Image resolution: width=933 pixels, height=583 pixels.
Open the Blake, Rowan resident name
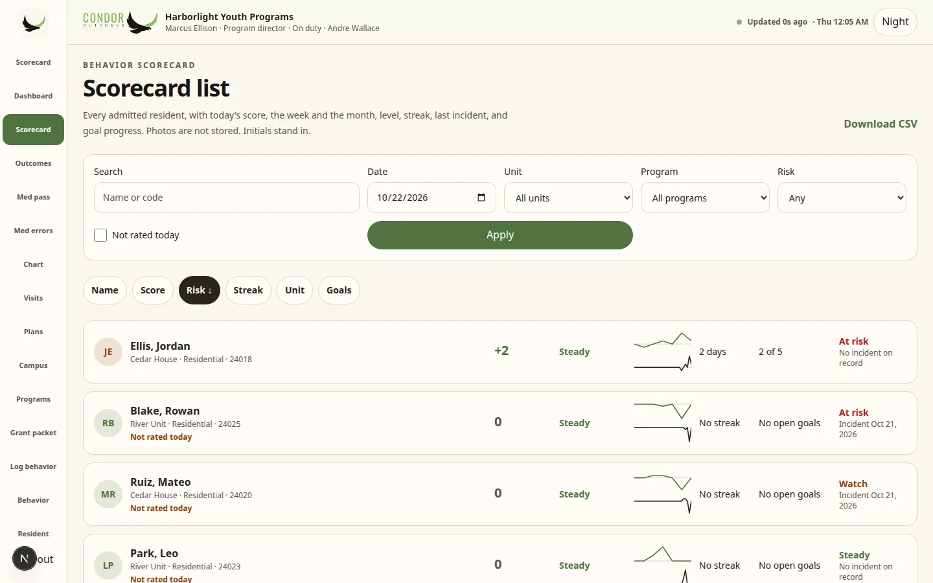[165, 411]
